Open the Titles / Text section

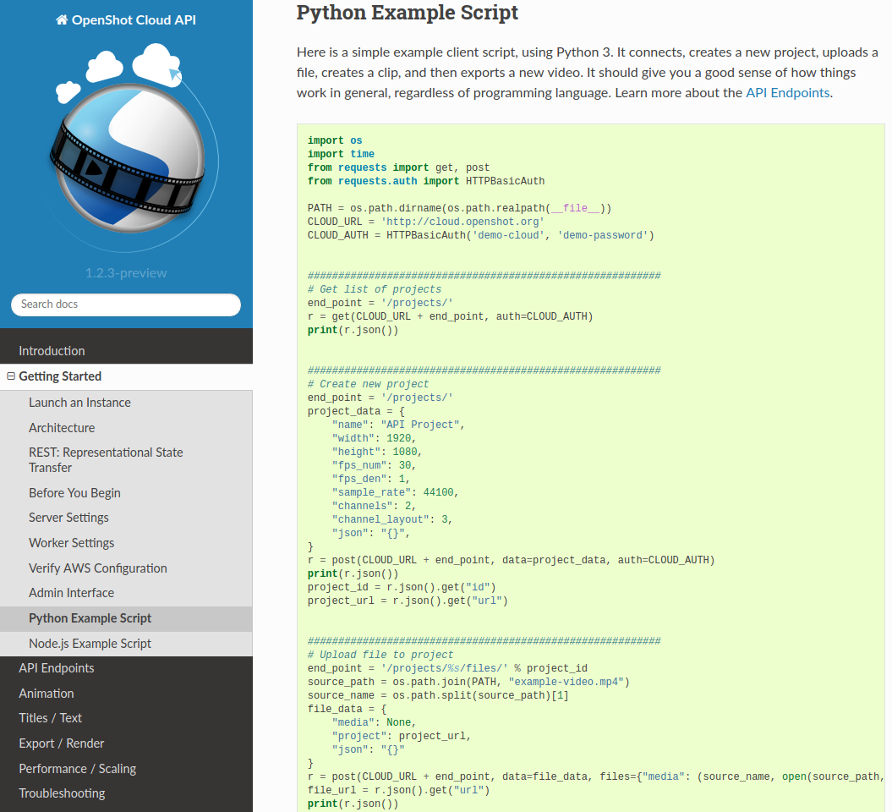point(48,717)
